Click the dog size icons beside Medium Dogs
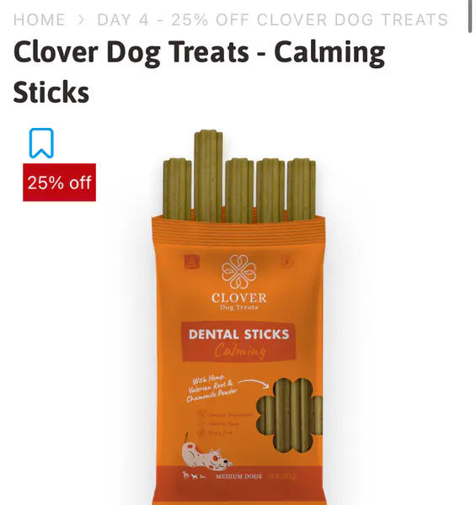This screenshot has height=505, width=476. (x=194, y=476)
